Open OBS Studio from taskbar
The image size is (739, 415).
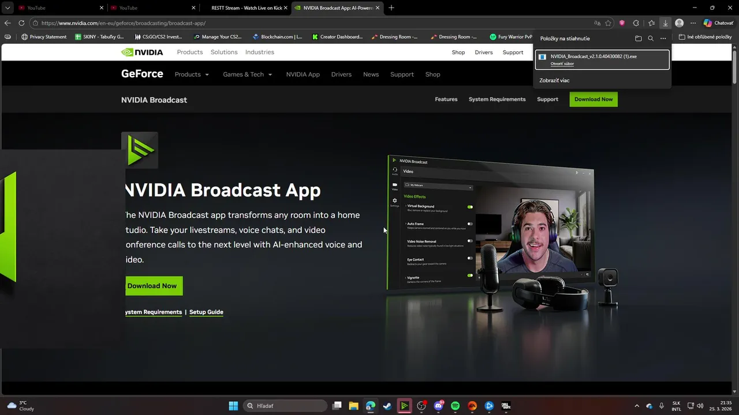pyautogui.click(x=421, y=406)
